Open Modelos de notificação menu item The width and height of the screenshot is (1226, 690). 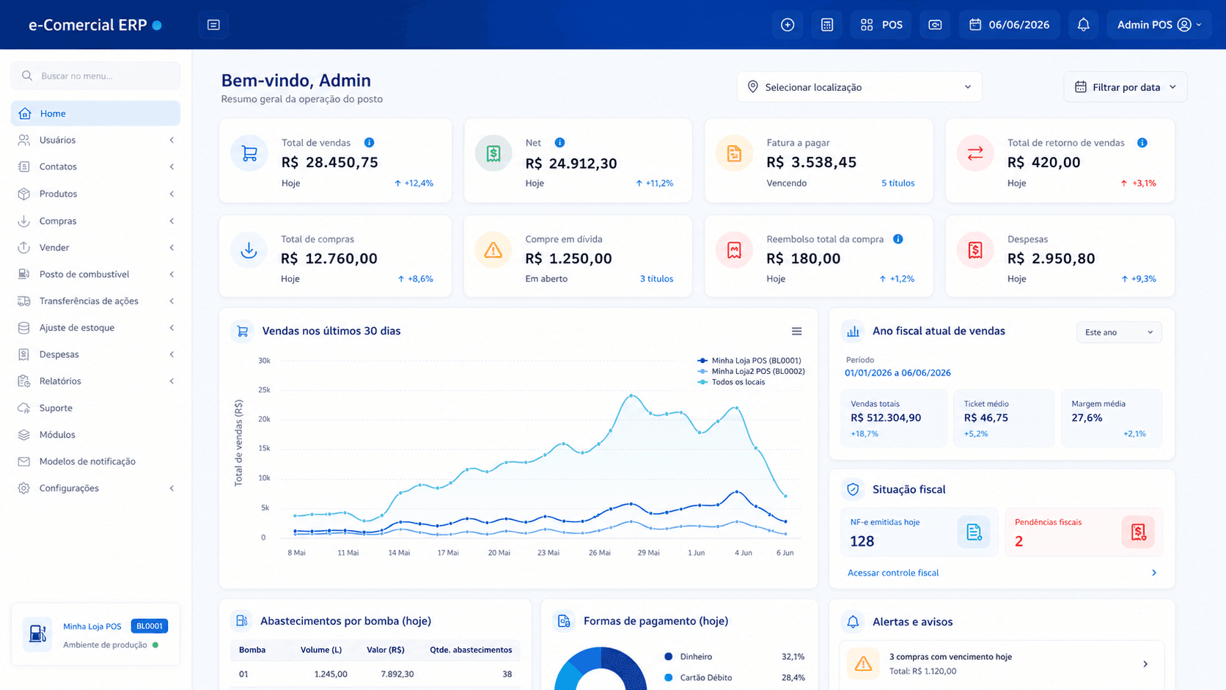click(95, 461)
